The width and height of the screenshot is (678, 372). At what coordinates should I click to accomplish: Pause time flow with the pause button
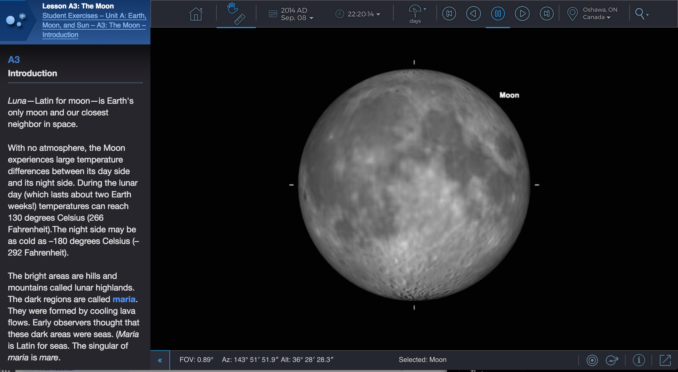[x=498, y=14]
